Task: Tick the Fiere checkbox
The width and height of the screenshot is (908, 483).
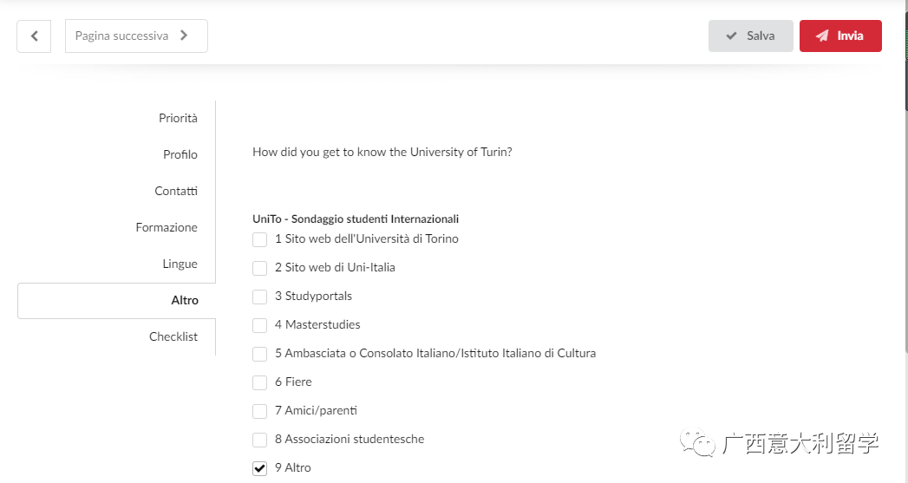Action: point(259,382)
